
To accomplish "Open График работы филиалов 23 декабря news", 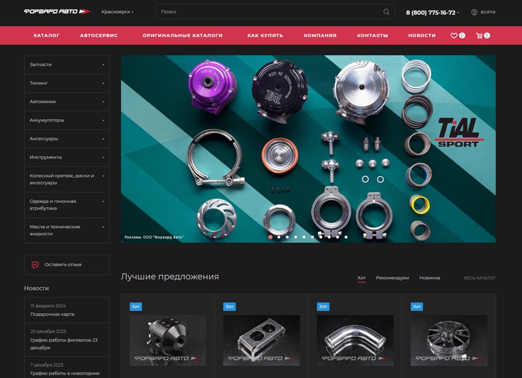I will pyautogui.click(x=64, y=344).
